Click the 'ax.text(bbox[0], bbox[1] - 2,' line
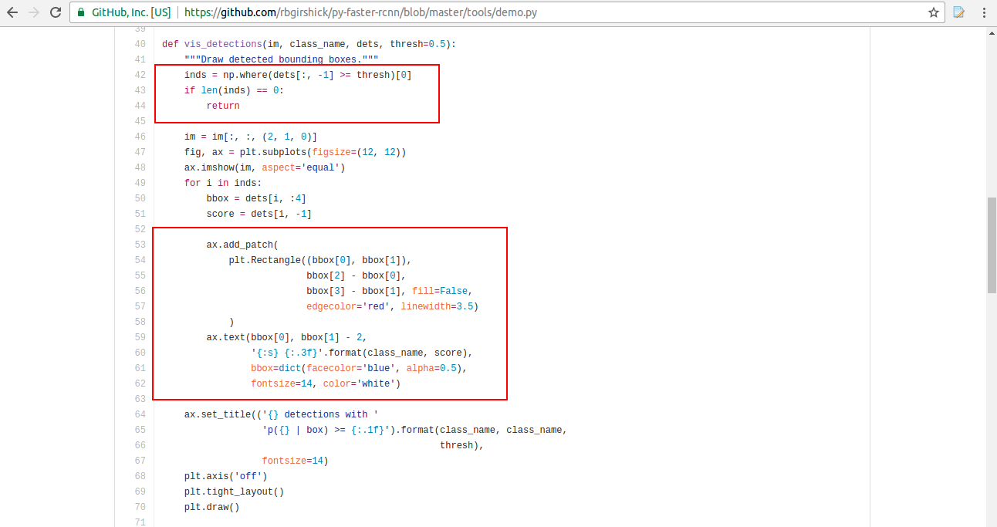The width and height of the screenshot is (997, 527). pos(286,337)
